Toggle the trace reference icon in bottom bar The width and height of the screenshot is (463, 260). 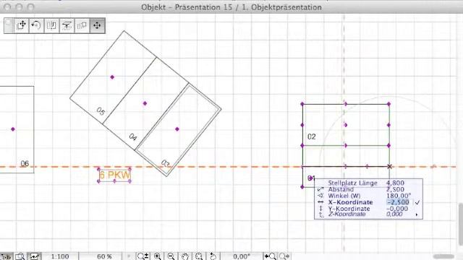click(34, 257)
